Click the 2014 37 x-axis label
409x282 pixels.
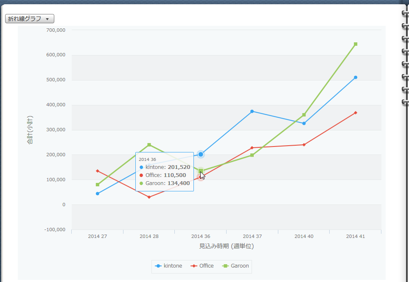(252, 236)
